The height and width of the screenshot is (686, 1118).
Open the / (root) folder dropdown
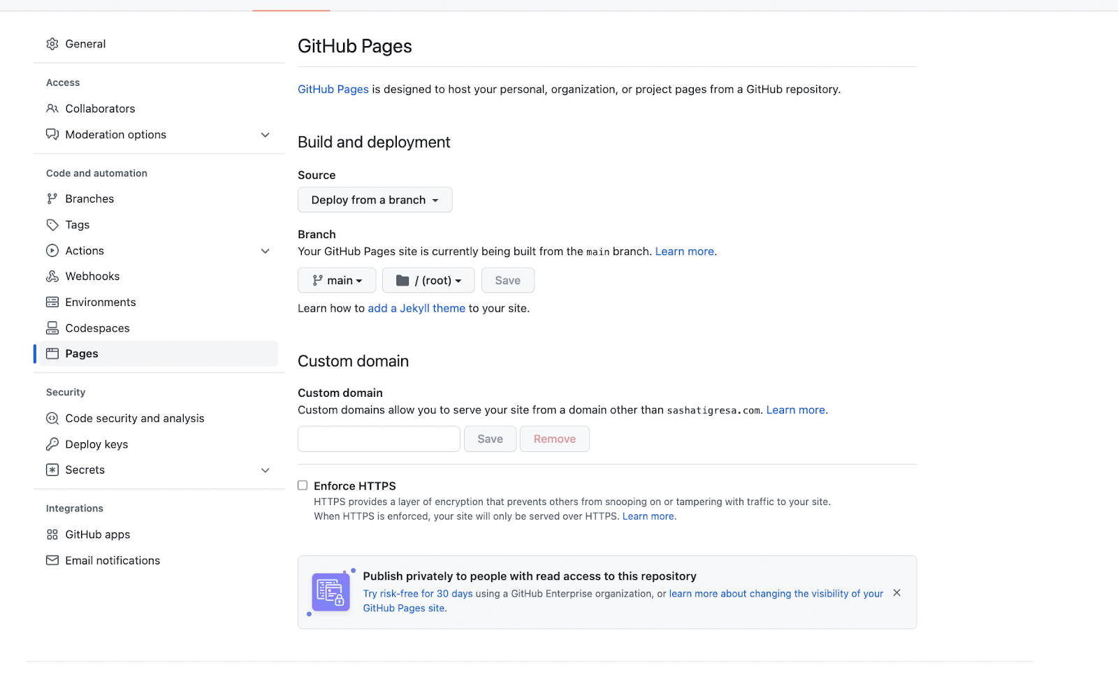428,280
